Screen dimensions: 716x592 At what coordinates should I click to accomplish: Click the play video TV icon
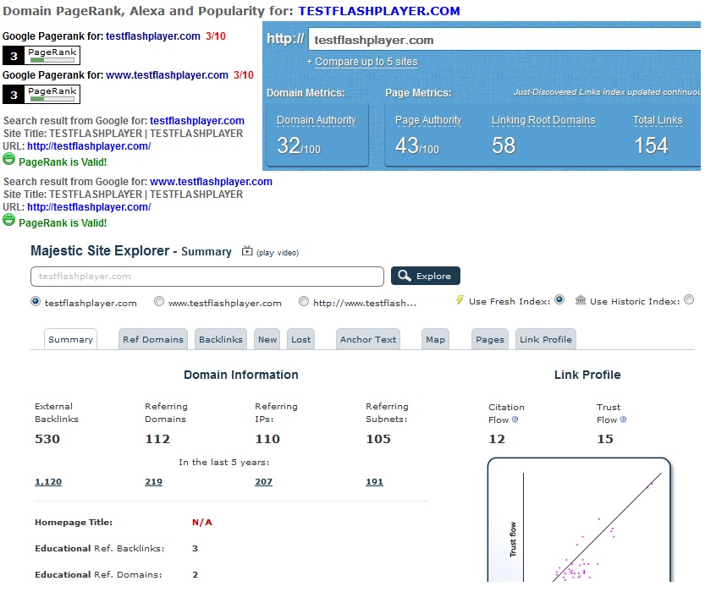coord(247,250)
